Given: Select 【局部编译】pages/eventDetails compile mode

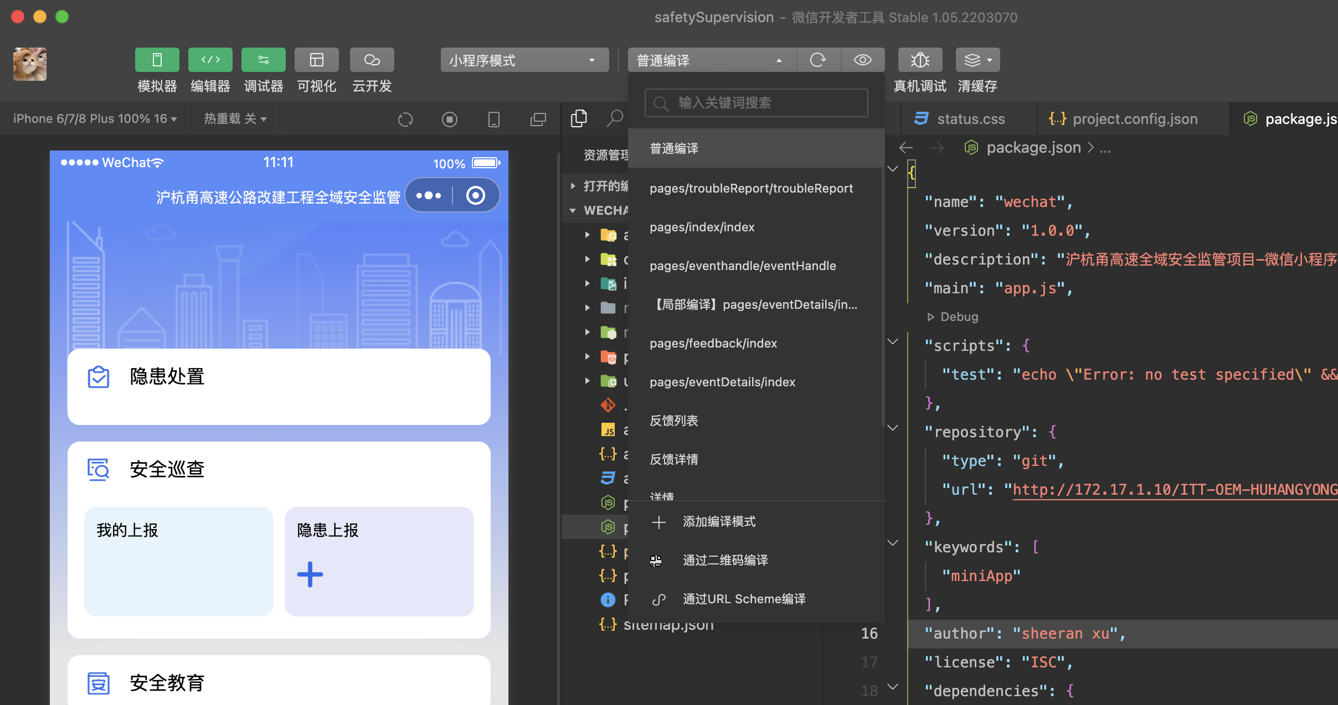Looking at the screenshot, I should pyautogui.click(x=756, y=304).
